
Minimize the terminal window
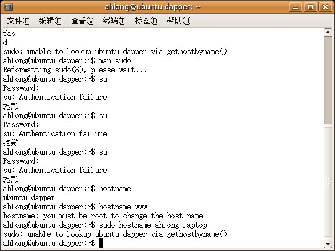[x=296, y=7]
